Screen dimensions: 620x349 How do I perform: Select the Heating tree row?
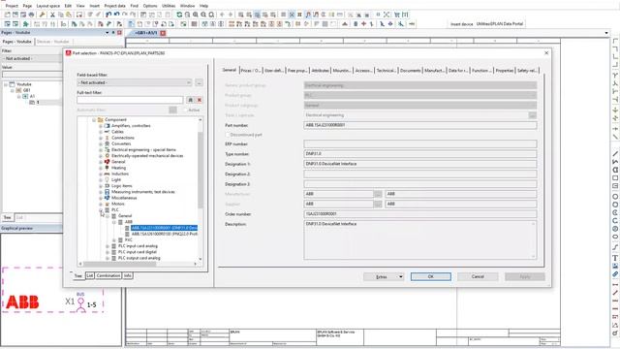pos(118,168)
